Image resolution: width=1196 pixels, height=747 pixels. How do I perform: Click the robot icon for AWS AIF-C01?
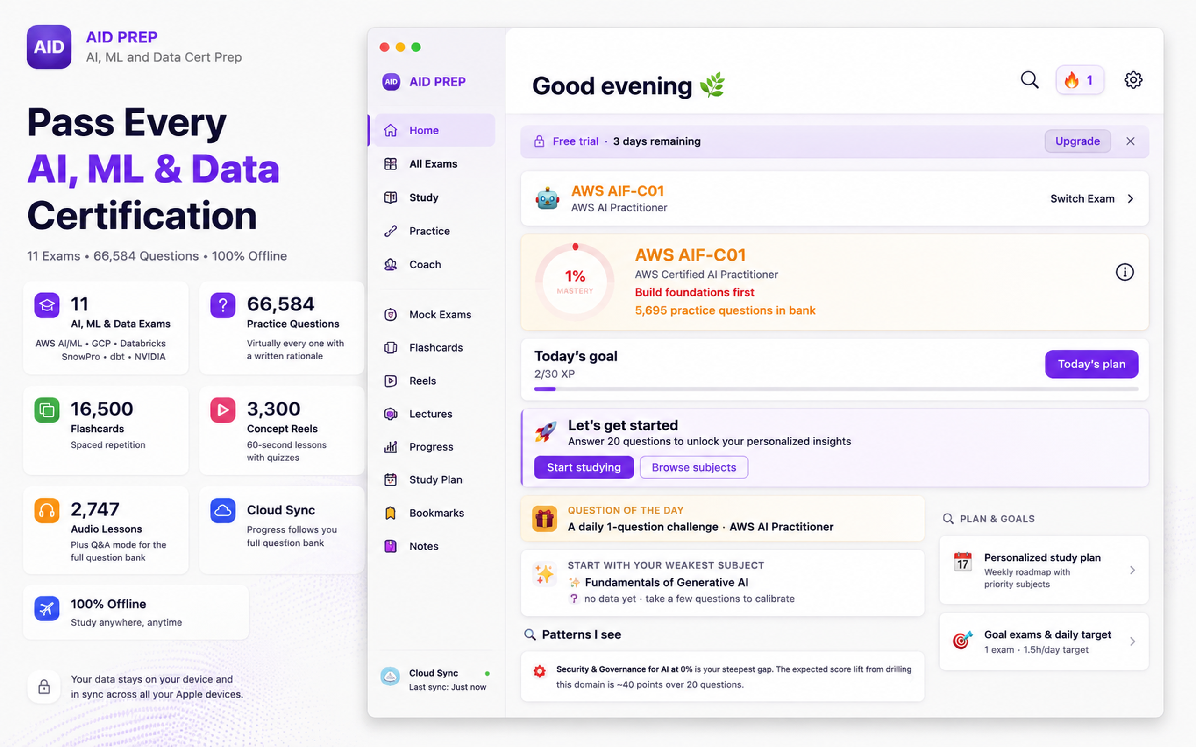pyautogui.click(x=547, y=198)
